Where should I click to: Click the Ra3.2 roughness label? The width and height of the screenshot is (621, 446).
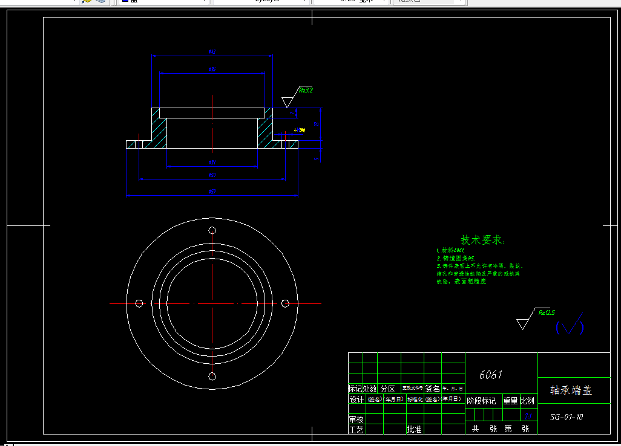coord(306,90)
